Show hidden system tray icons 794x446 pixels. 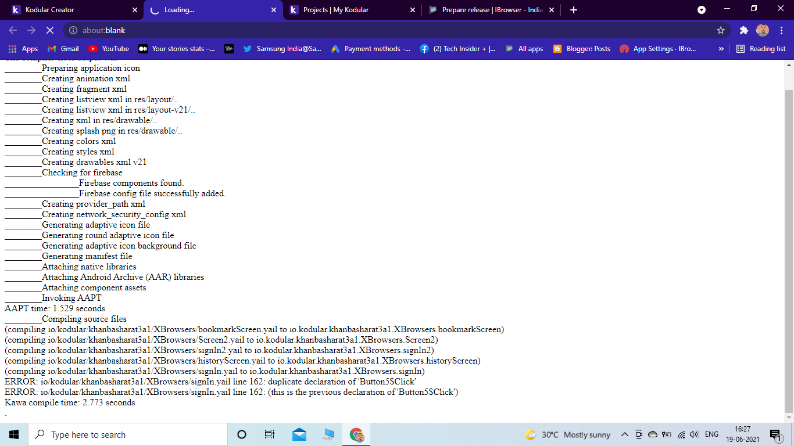[625, 434]
